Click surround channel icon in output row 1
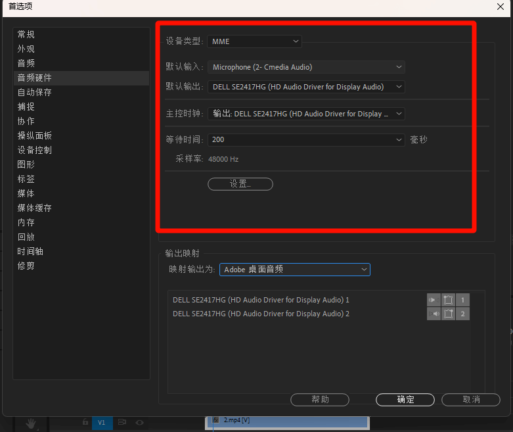This screenshot has height=432, width=513. [x=448, y=300]
